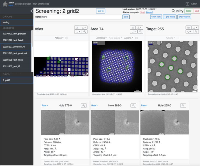Open session 20230103_test_protocol
200x166 pixels.
(16, 34)
